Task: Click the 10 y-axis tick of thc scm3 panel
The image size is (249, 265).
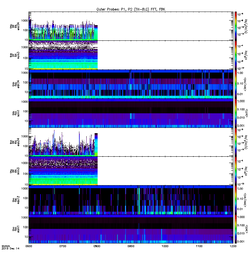Action: tap(26, 185)
